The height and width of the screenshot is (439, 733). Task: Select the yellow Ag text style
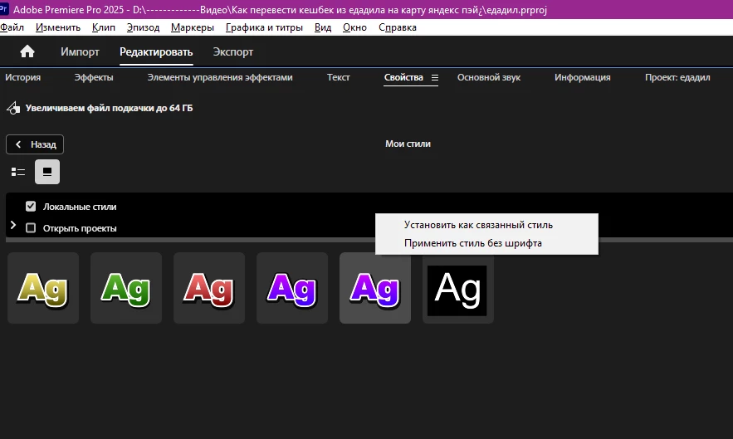(43, 288)
